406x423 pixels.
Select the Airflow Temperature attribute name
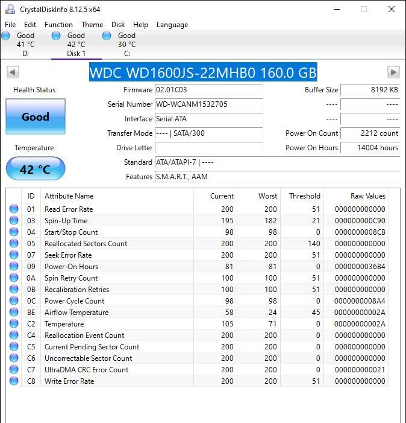(77, 313)
